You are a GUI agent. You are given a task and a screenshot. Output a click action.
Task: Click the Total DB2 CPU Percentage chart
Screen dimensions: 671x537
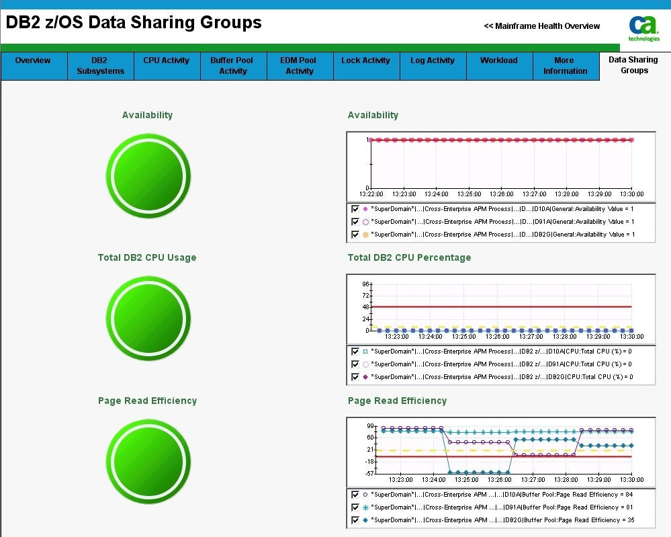(x=500, y=309)
